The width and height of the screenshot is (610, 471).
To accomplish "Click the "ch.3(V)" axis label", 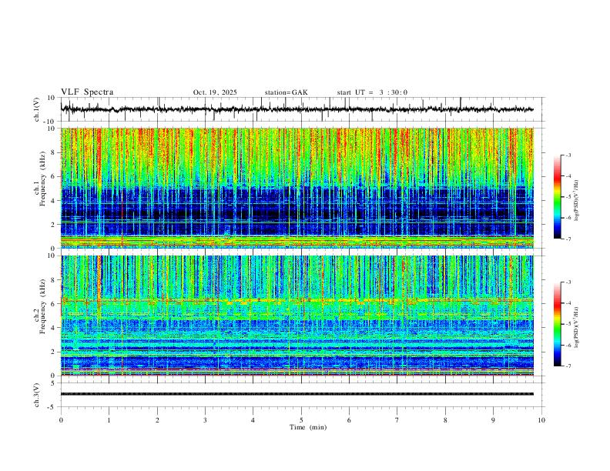I will coord(37,395).
